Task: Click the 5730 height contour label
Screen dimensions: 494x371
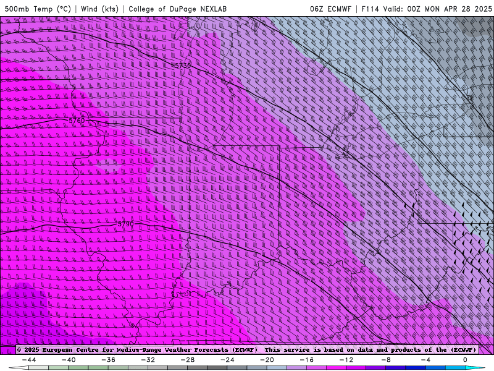Action: tap(183, 66)
